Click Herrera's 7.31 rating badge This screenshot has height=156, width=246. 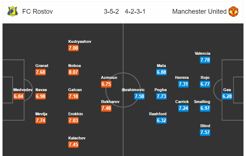(x=184, y=84)
